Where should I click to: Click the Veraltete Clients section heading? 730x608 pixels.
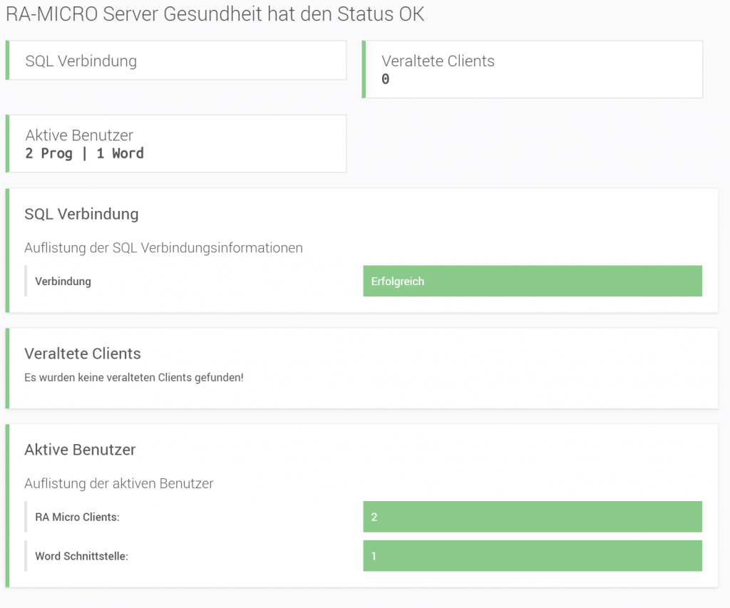[x=83, y=354]
